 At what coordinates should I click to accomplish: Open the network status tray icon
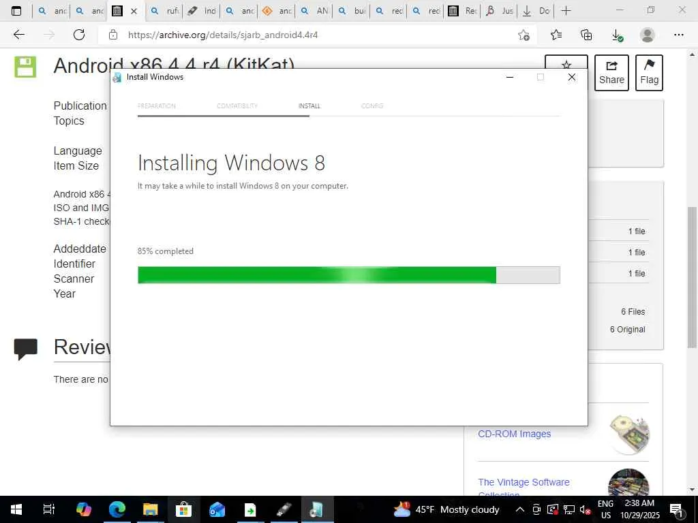coord(569,509)
